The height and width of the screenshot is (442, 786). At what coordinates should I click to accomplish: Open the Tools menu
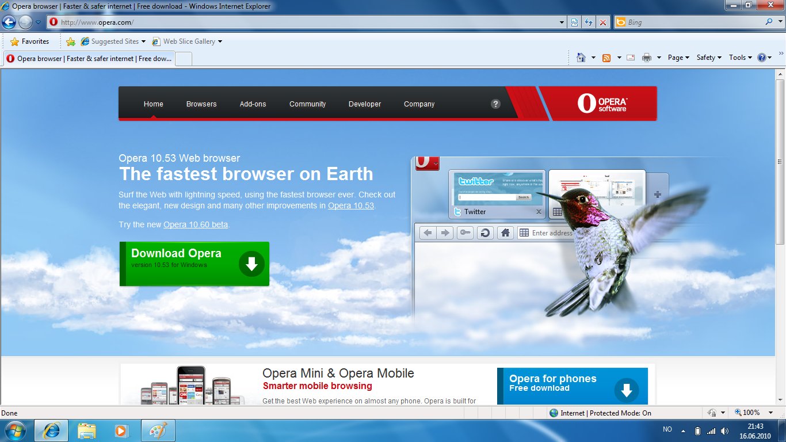tap(741, 58)
